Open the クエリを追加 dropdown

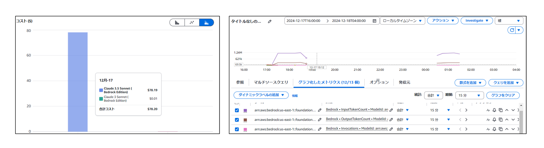(506, 83)
